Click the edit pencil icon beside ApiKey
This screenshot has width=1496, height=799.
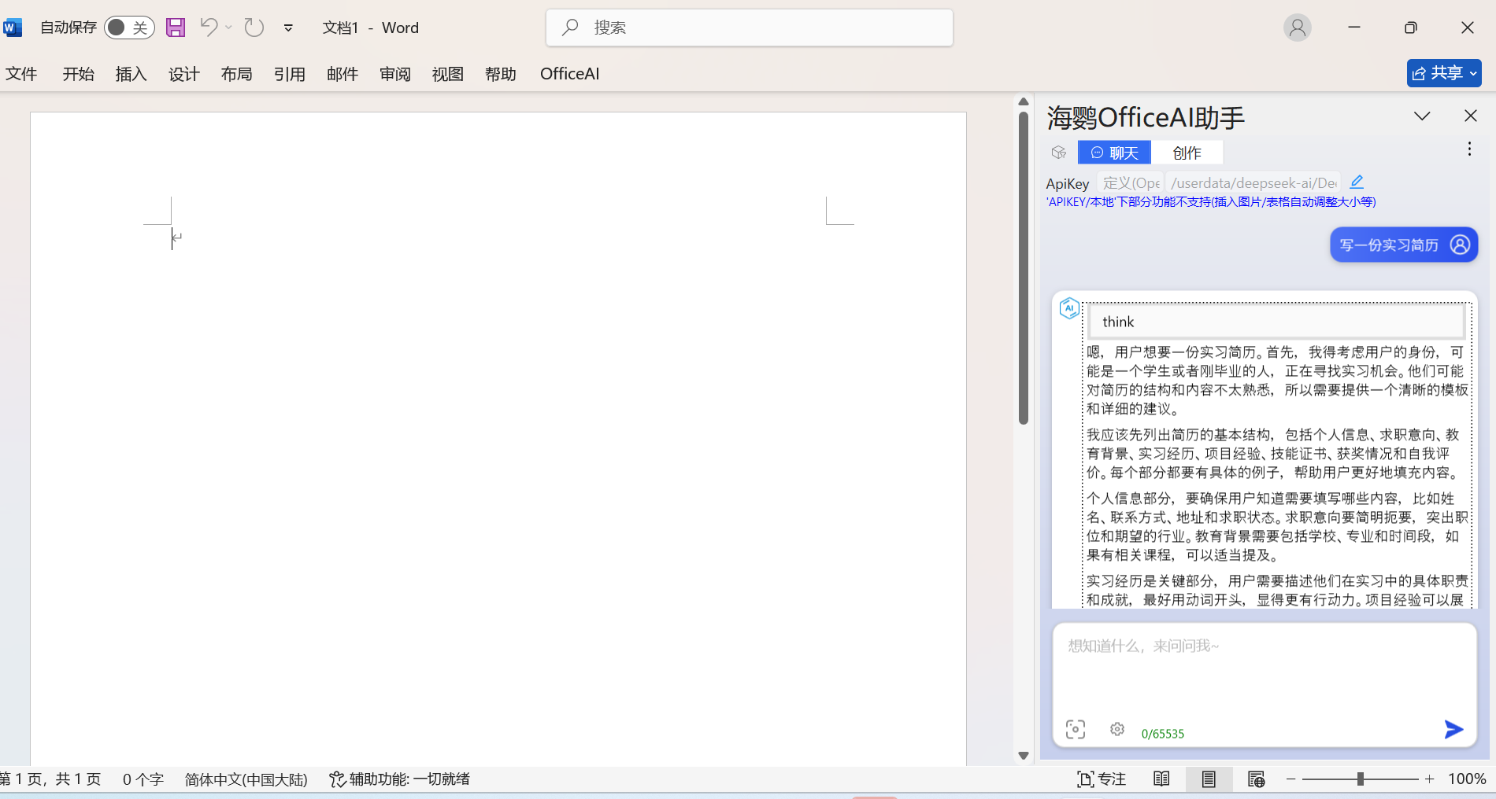point(1357,182)
